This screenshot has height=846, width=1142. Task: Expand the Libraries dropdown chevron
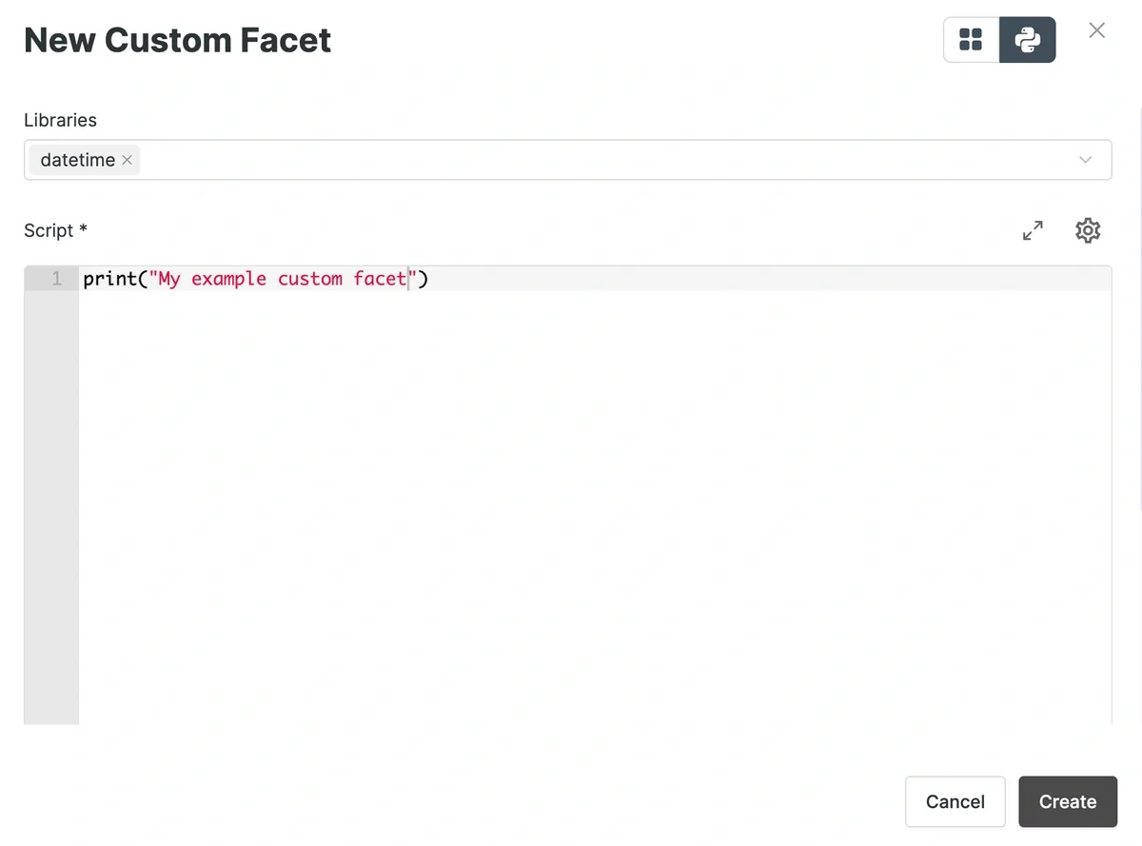click(x=1086, y=160)
